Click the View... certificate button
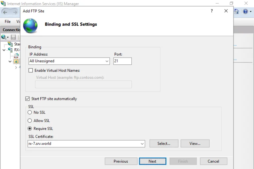 pos(195,144)
